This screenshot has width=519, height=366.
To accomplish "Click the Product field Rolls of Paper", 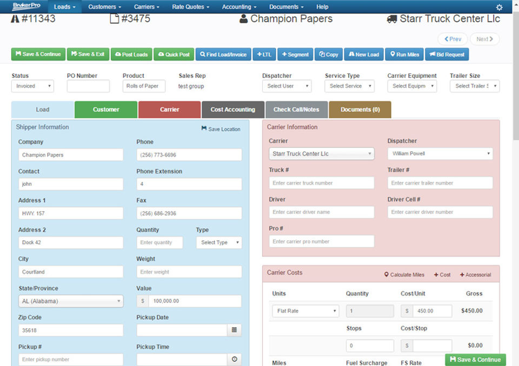I will (x=144, y=86).
